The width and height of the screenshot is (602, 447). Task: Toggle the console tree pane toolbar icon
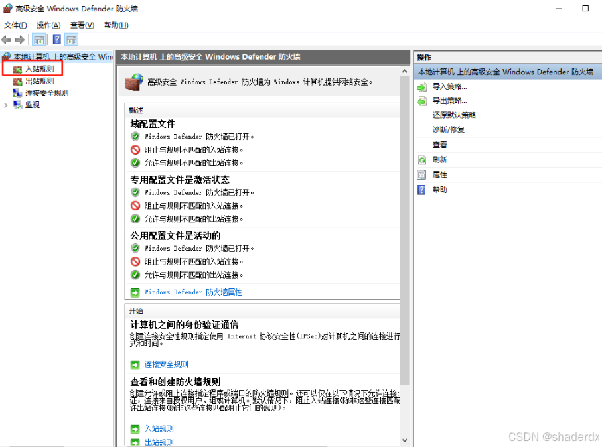coord(38,40)
